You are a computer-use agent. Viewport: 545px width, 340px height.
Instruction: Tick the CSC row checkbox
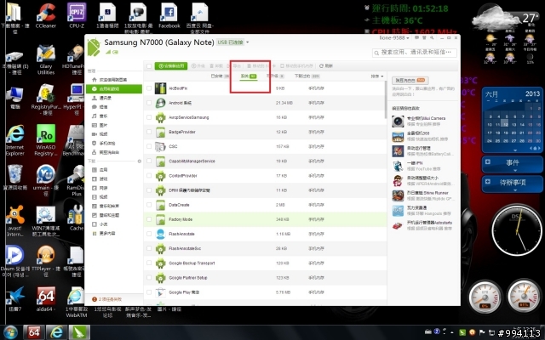tap(149, 147)
